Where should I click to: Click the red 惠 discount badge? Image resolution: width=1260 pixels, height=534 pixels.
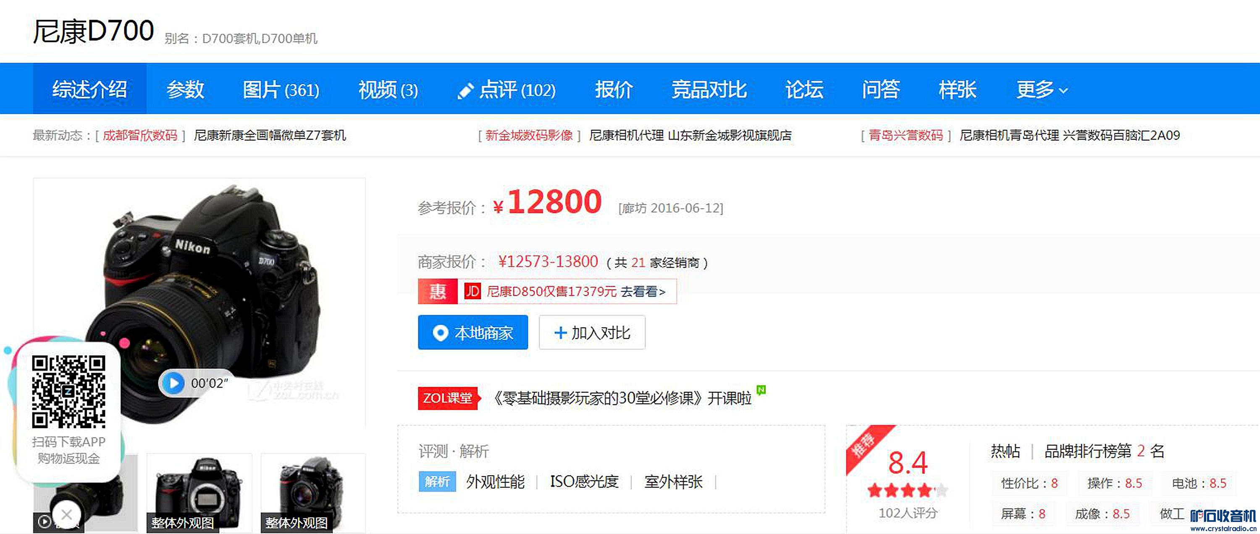pos(437,292)
